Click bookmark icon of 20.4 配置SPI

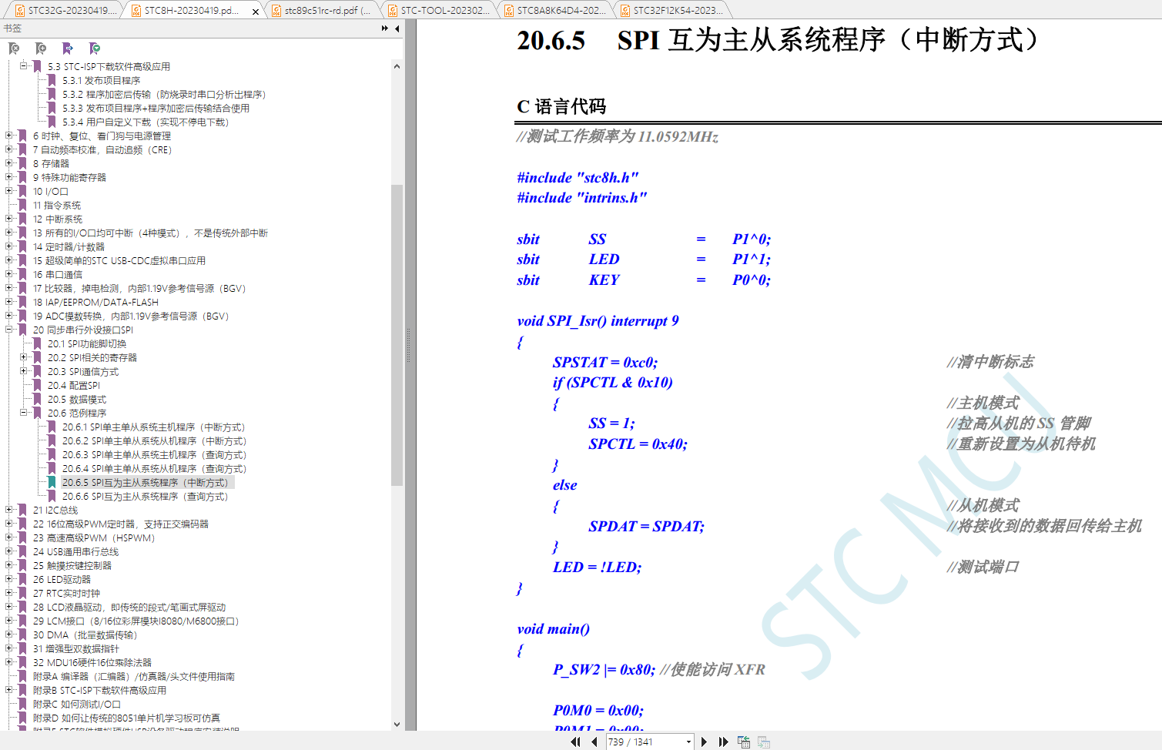pyautogui.click(x=38, y=385)
